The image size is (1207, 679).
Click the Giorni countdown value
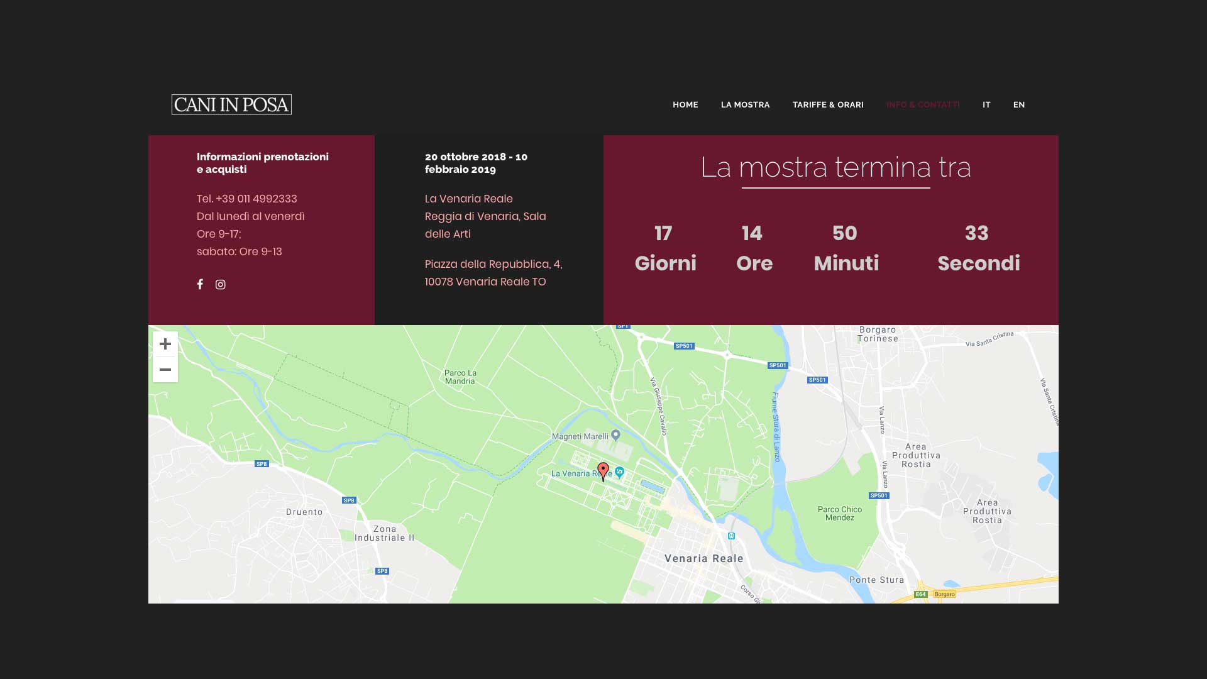tap(663, 233)
